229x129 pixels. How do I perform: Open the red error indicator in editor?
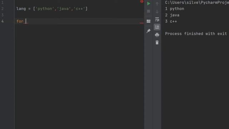tap(142, 1)
